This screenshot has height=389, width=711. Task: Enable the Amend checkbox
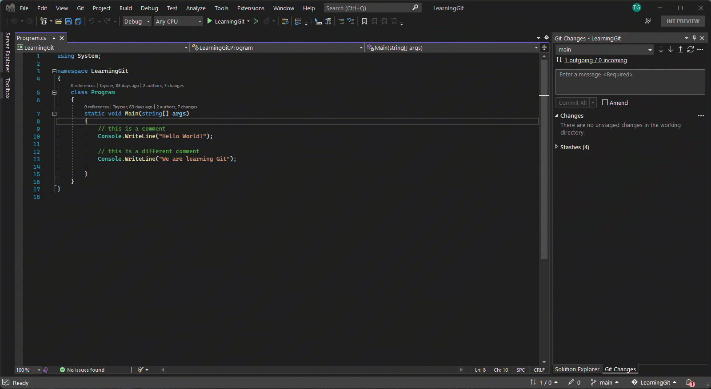pyautogui.click(x=605, y=103)
